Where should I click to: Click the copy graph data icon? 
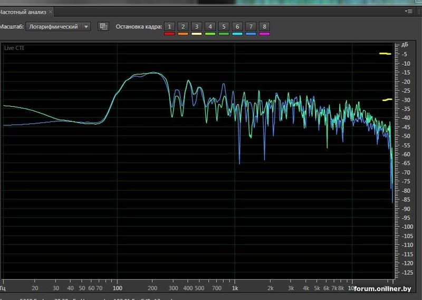point(103,26)
